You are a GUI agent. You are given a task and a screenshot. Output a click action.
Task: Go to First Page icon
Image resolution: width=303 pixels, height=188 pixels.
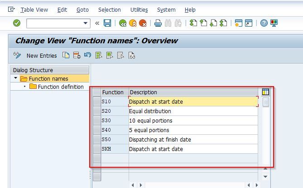[x=193, y=23]
